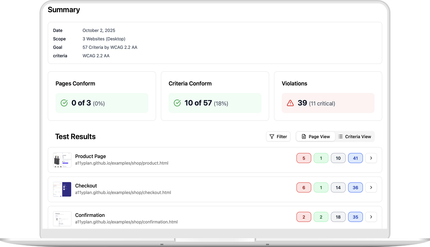
Task: Click red badge 5 on Product Page
Action: pyautogui.click(x=304, y=158)
